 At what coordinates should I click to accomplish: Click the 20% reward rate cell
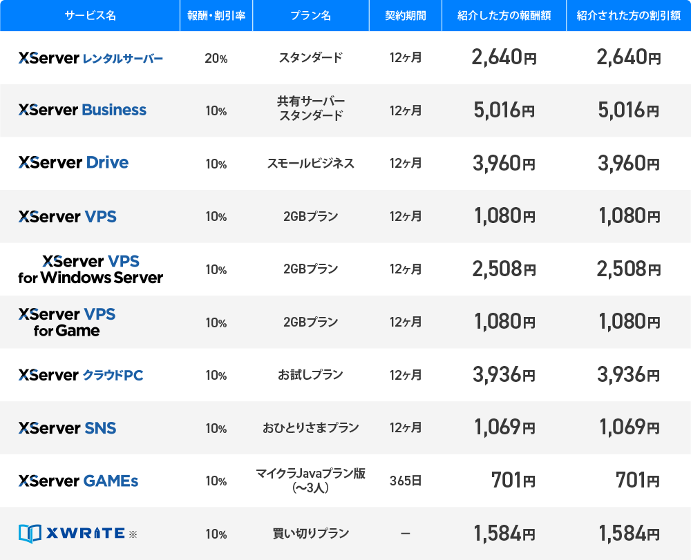click(x=216, y=58)
